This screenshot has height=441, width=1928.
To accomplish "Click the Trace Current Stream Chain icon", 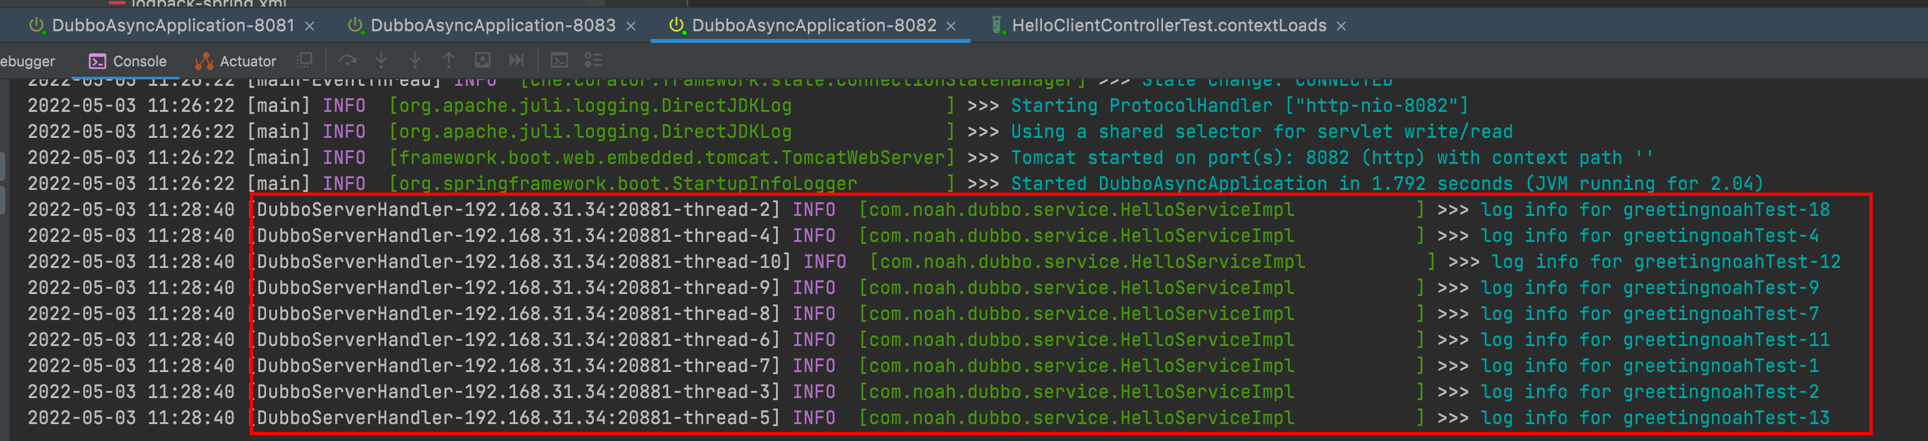I will point(593,60).
